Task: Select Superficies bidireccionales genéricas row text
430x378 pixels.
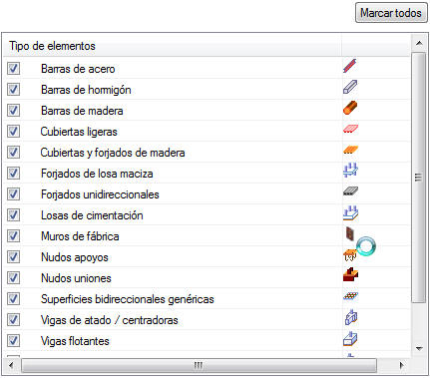Action: click(128, 299)
